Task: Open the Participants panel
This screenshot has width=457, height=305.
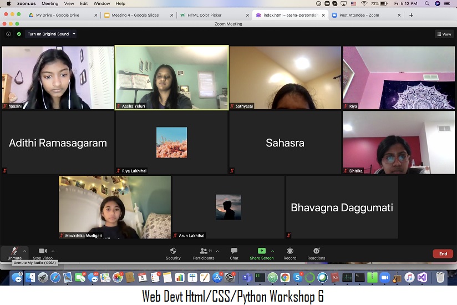Action: pos(203,251)
